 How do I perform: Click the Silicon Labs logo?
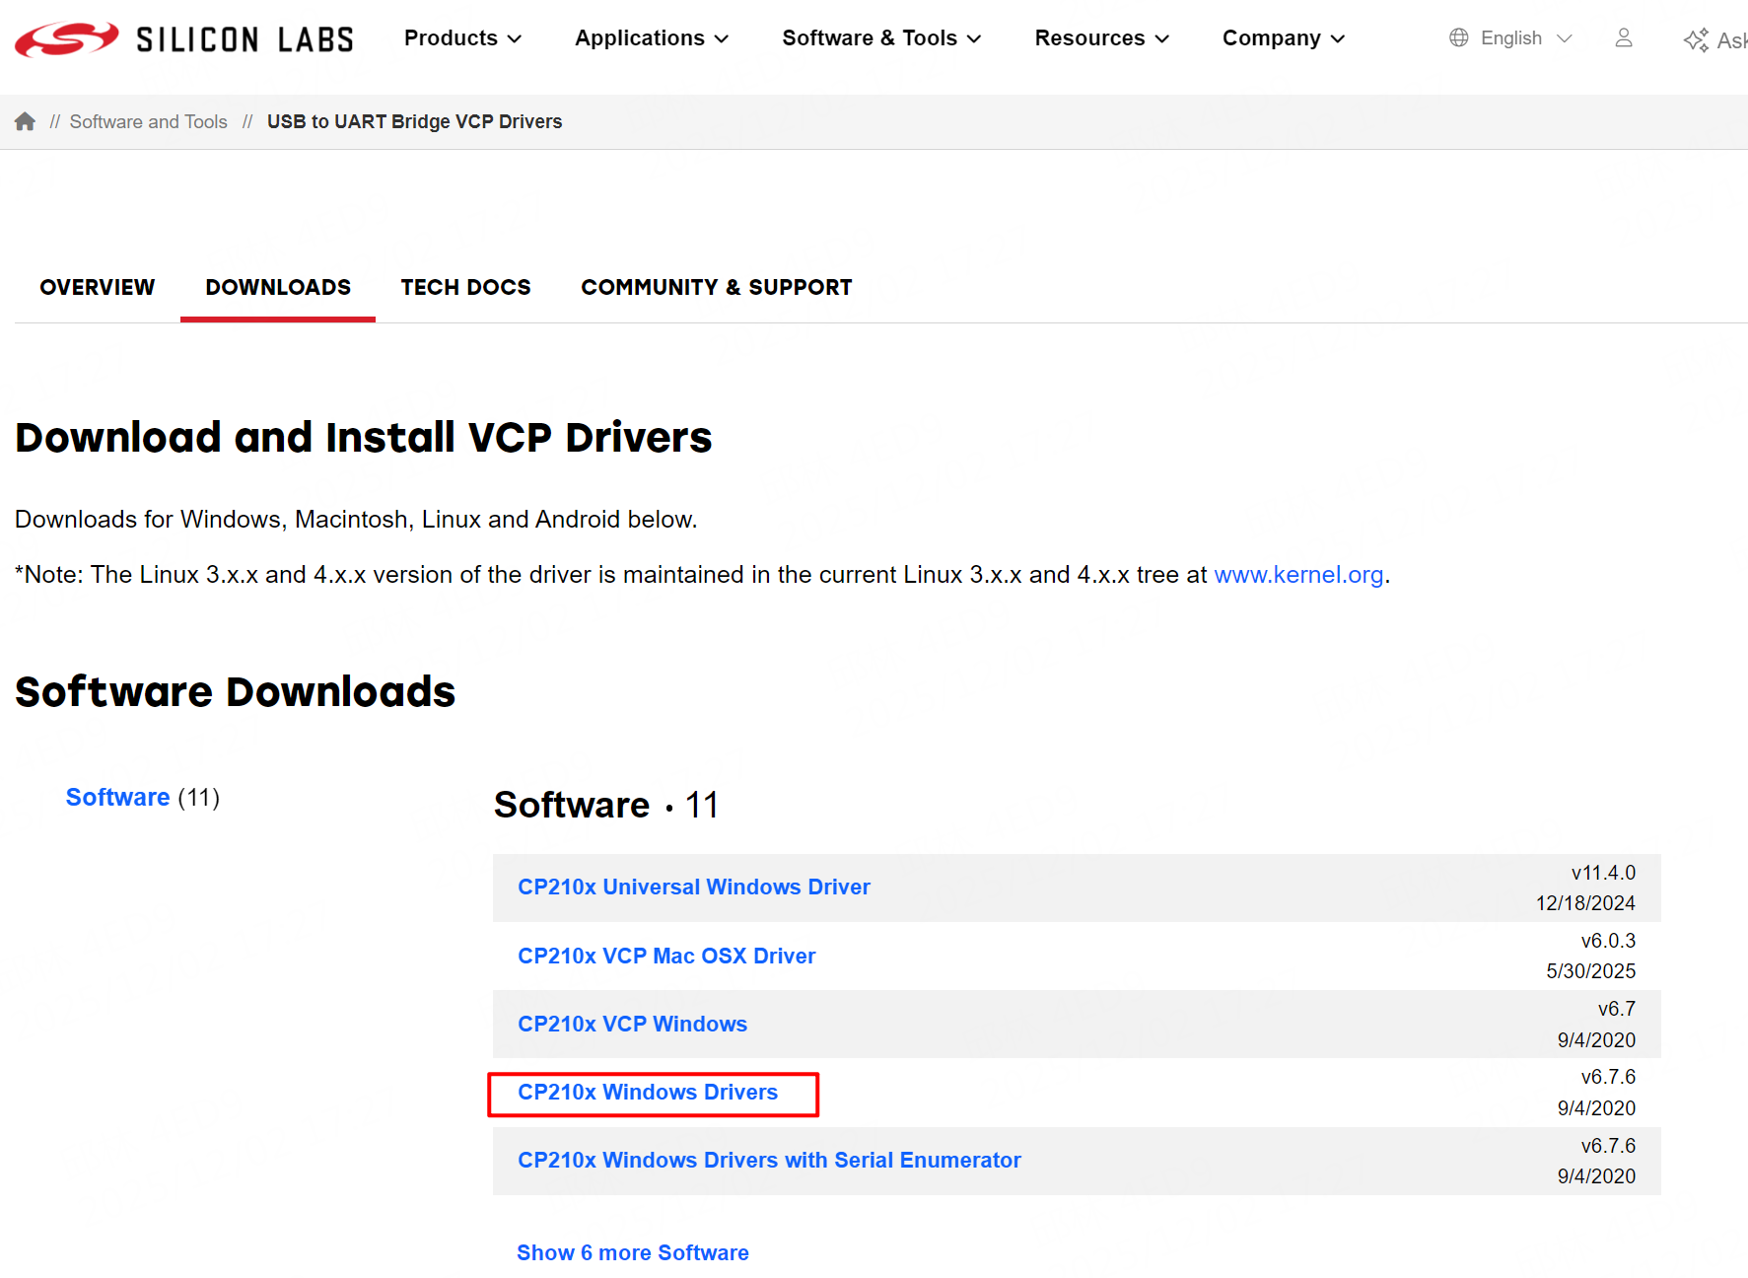coord(184,39)
